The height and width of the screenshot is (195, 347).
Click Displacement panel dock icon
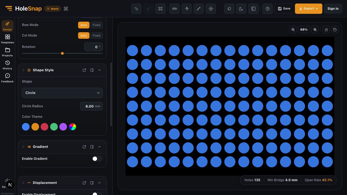[x=92, y=183]
